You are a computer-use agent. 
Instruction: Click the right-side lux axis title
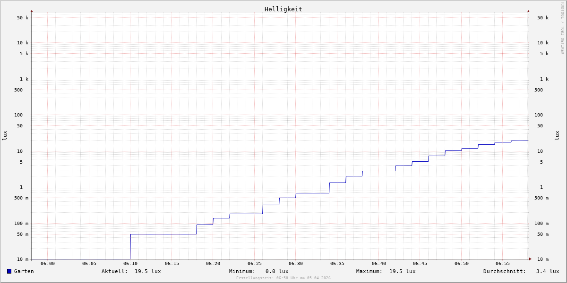click(x=557, y=135)
